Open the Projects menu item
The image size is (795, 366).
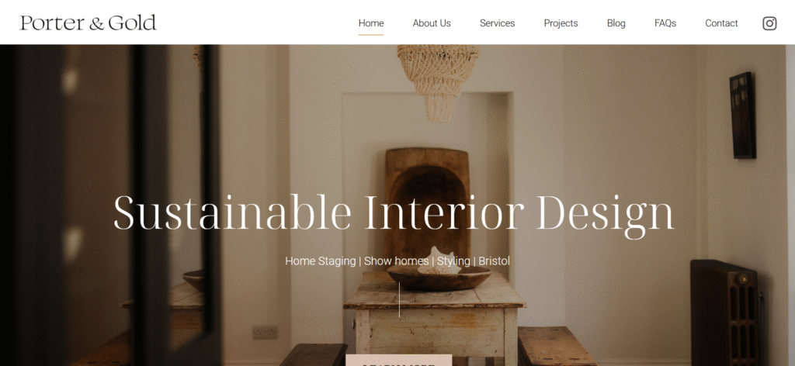tap(561, 23)
